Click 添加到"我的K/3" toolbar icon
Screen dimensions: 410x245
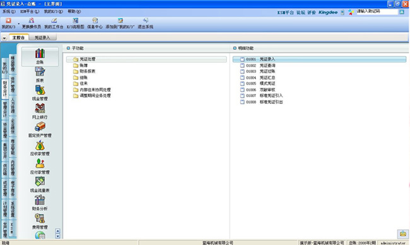coord(120,23)
